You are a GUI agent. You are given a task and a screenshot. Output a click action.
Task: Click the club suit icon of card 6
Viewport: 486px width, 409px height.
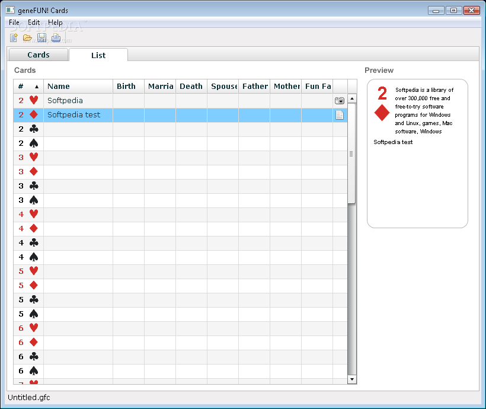click(34, 357)
